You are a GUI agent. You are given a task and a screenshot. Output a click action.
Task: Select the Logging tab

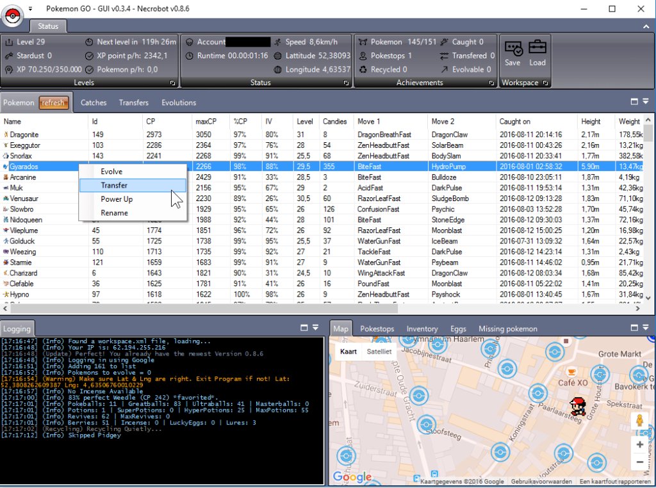[x=17, y=329]
